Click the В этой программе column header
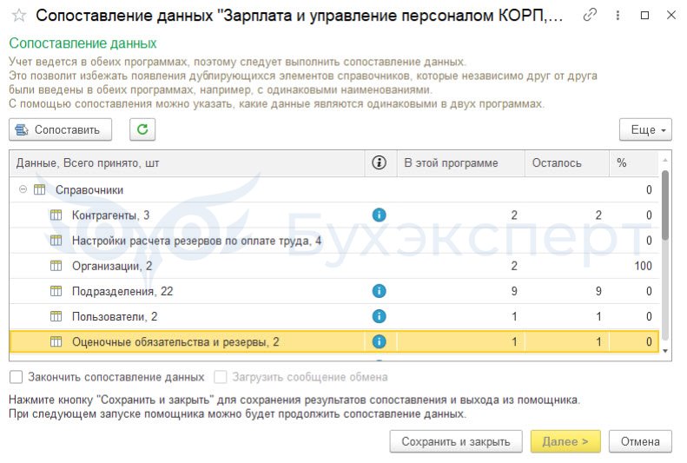This screenshot has width=687, height=463. pyautogui.click(x=461, y=163)
